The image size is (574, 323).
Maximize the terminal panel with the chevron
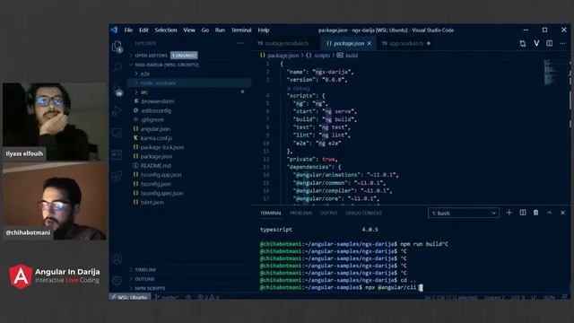[550, 213]
